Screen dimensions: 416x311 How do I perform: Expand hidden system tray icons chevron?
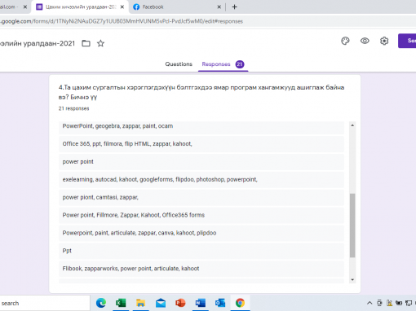tap(370, 303)
